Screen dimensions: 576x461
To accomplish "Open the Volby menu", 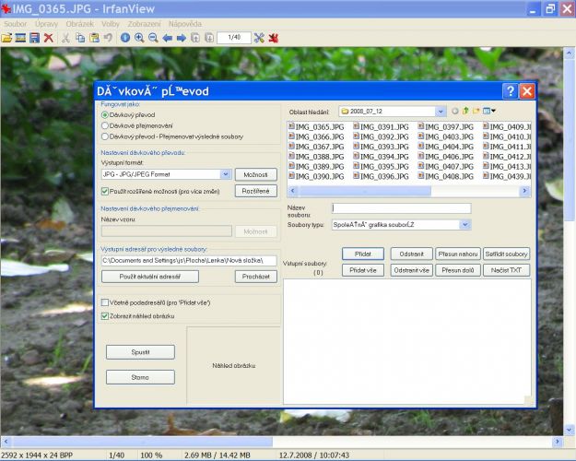I will point(111,24).
